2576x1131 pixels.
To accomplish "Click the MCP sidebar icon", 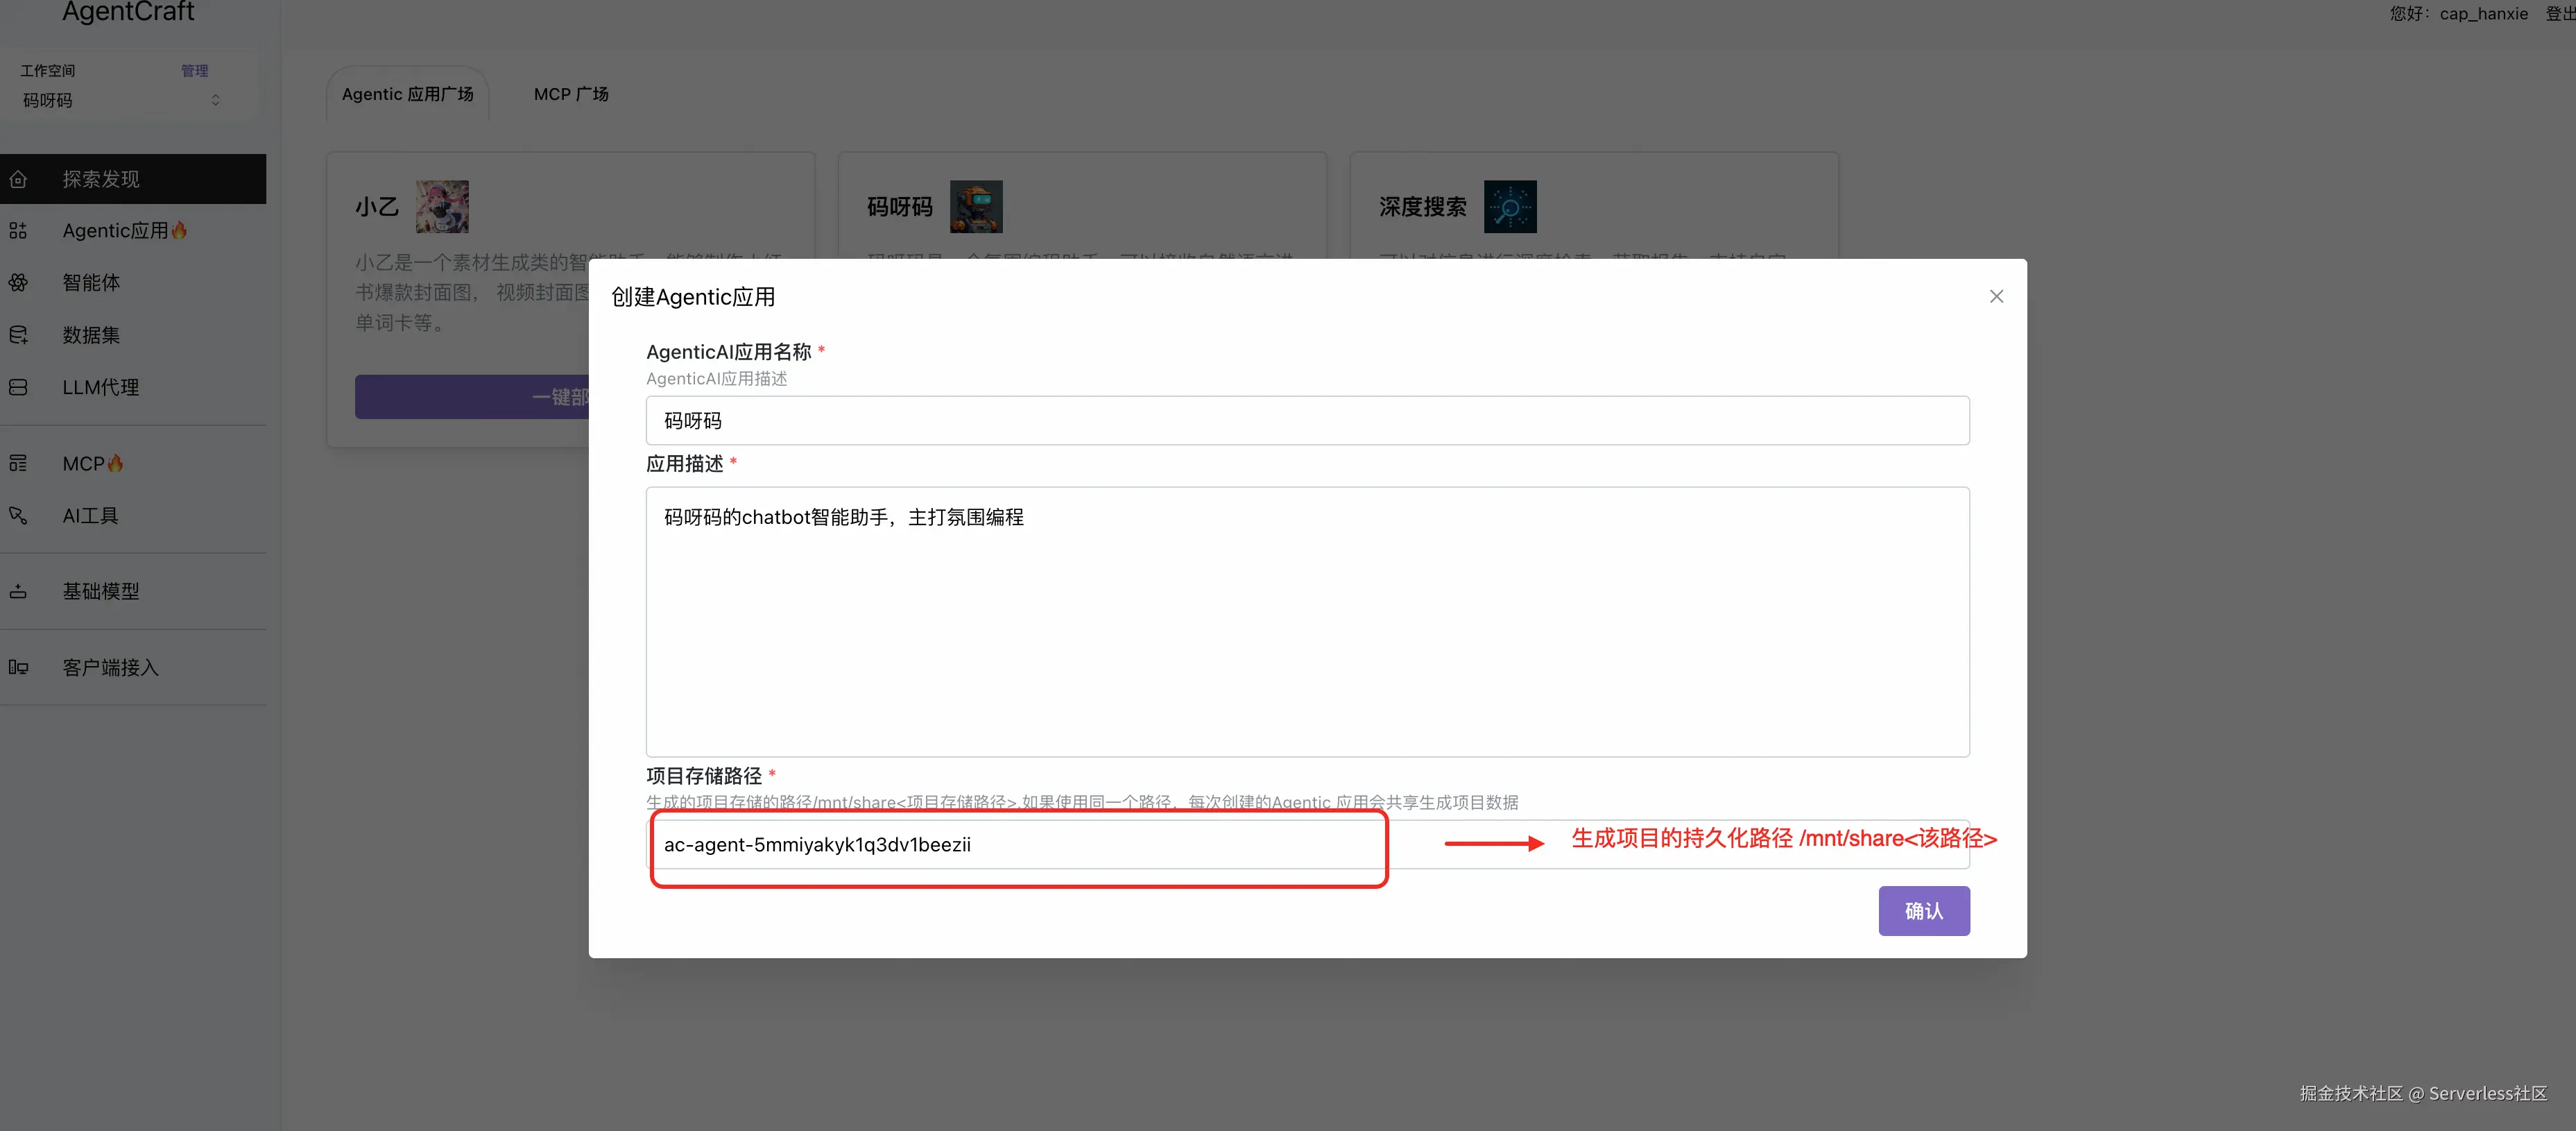I will pyautogui.click(x=18, y=463).
